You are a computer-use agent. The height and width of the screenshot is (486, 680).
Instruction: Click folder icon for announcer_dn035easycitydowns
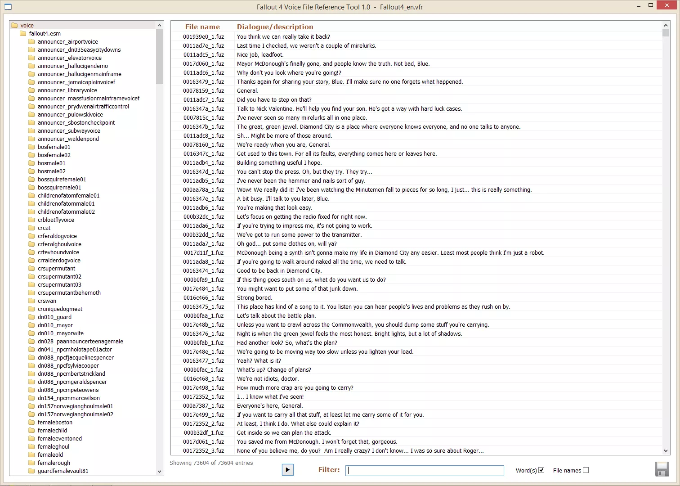click(x=31, y=49)
